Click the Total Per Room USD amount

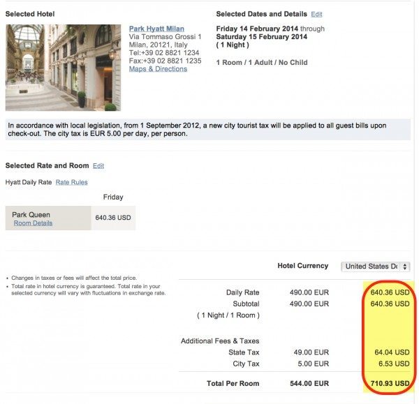coord(390,384)
